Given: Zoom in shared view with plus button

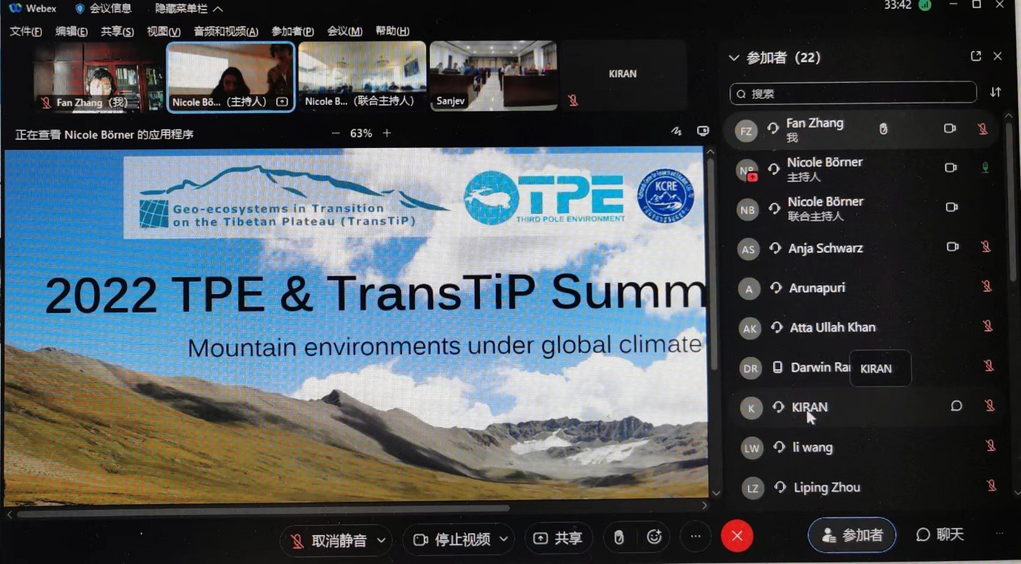Looking at the screenshot, I should click(x=387, y=133).
